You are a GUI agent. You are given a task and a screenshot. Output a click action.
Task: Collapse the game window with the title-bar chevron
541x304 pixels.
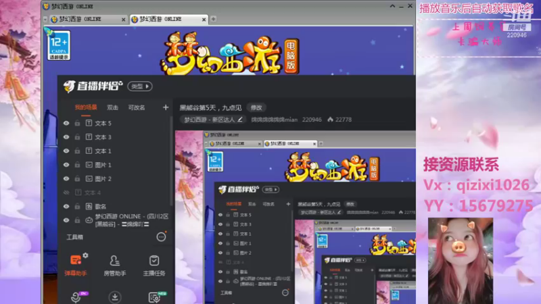(392, 6)
